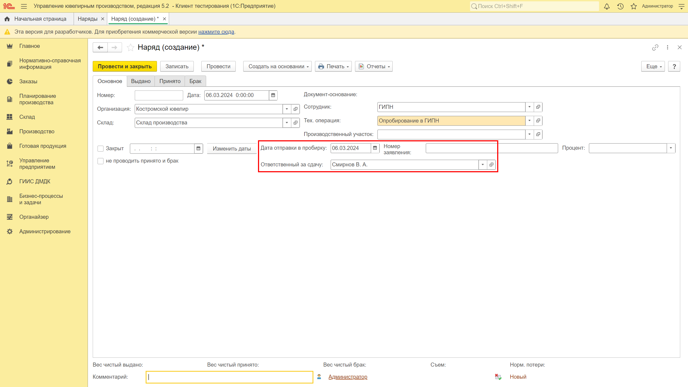Click the Провести button
This screenshot has width=688, height=387.
click(x=218, y=66)
